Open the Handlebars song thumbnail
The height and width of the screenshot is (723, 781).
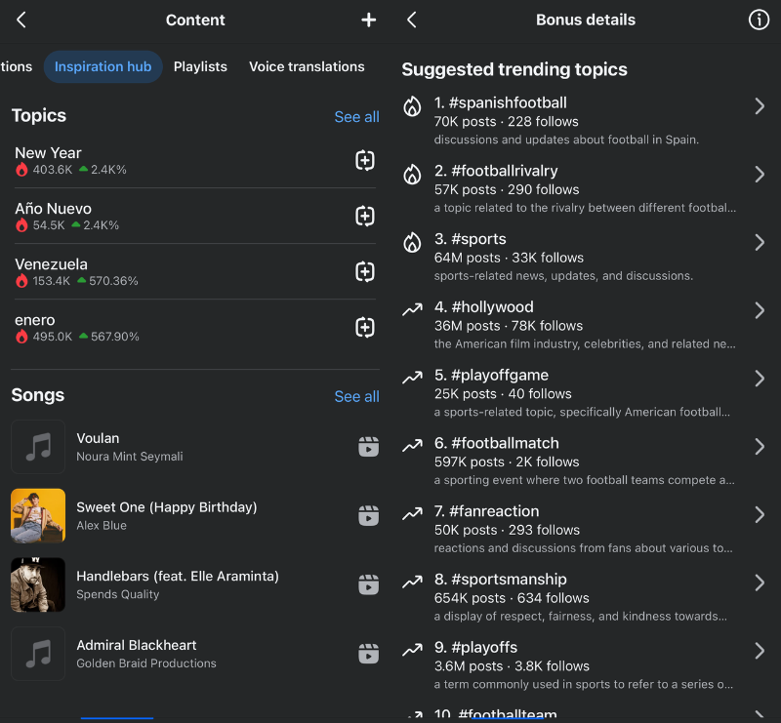(x=37, y=584)
